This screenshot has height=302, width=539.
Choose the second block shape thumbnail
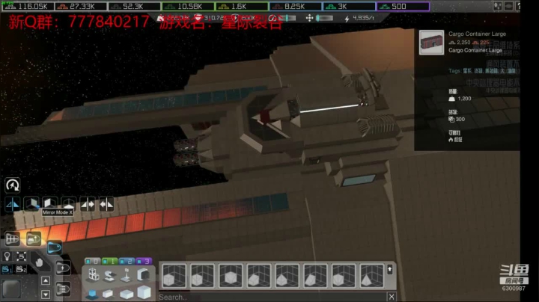pyautogui.click(x=202, y=275)
